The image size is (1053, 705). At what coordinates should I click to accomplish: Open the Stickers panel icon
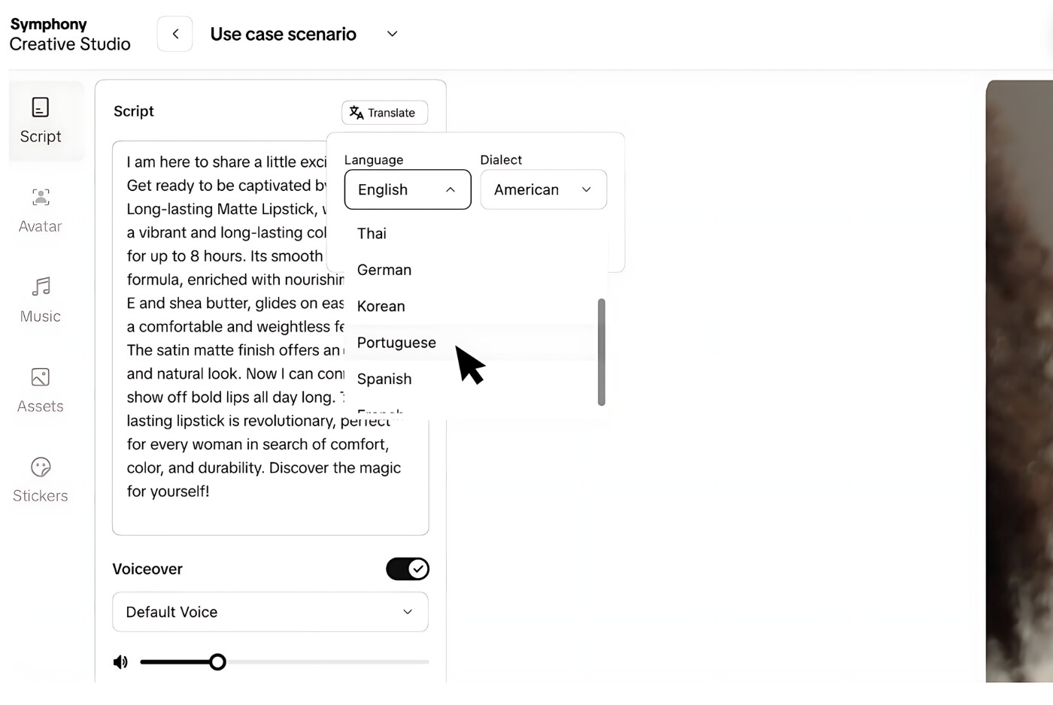(x=41, y=467)
